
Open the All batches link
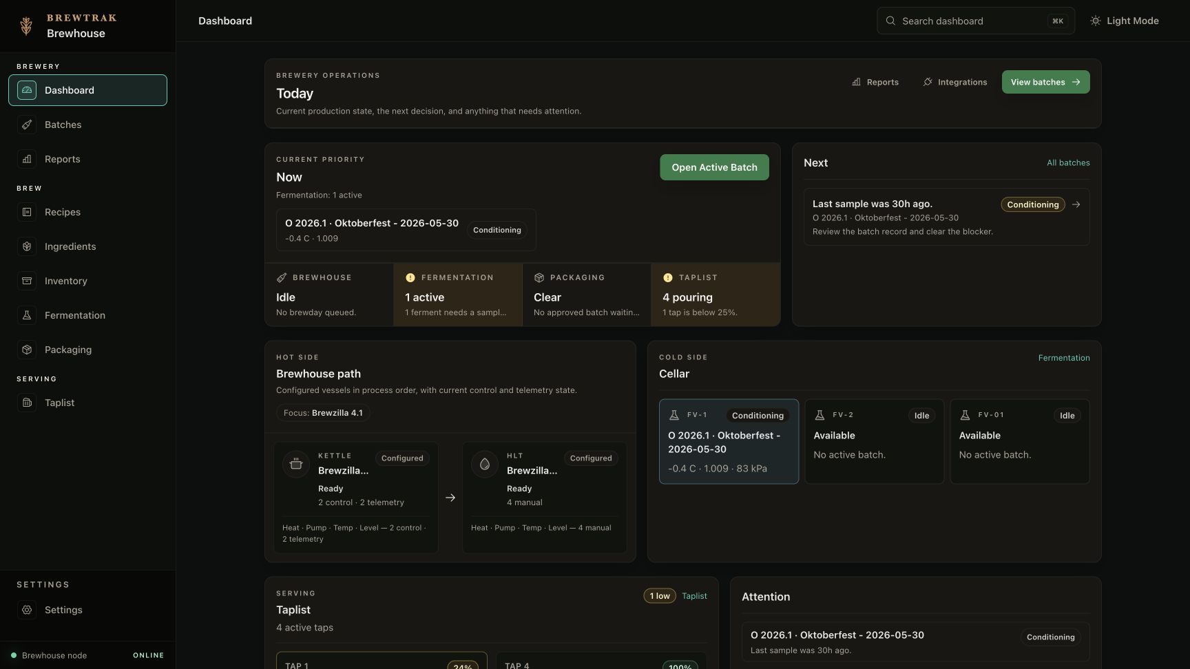pyautogui.click(x=1068, y=163)
